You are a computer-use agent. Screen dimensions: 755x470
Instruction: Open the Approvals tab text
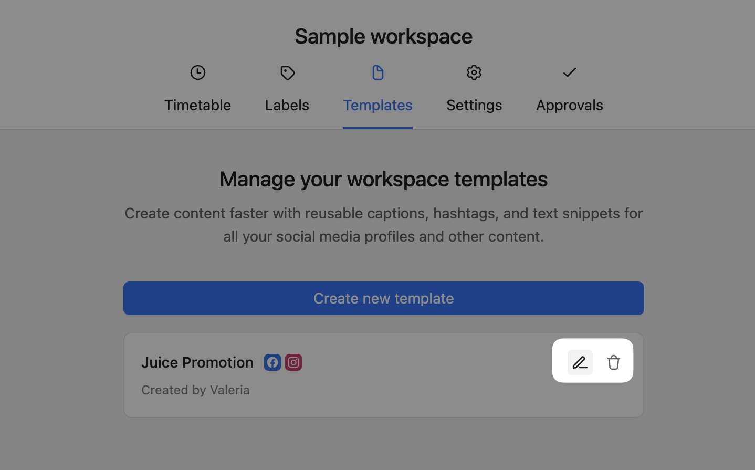pyautogui.click(x=569, y=105)
